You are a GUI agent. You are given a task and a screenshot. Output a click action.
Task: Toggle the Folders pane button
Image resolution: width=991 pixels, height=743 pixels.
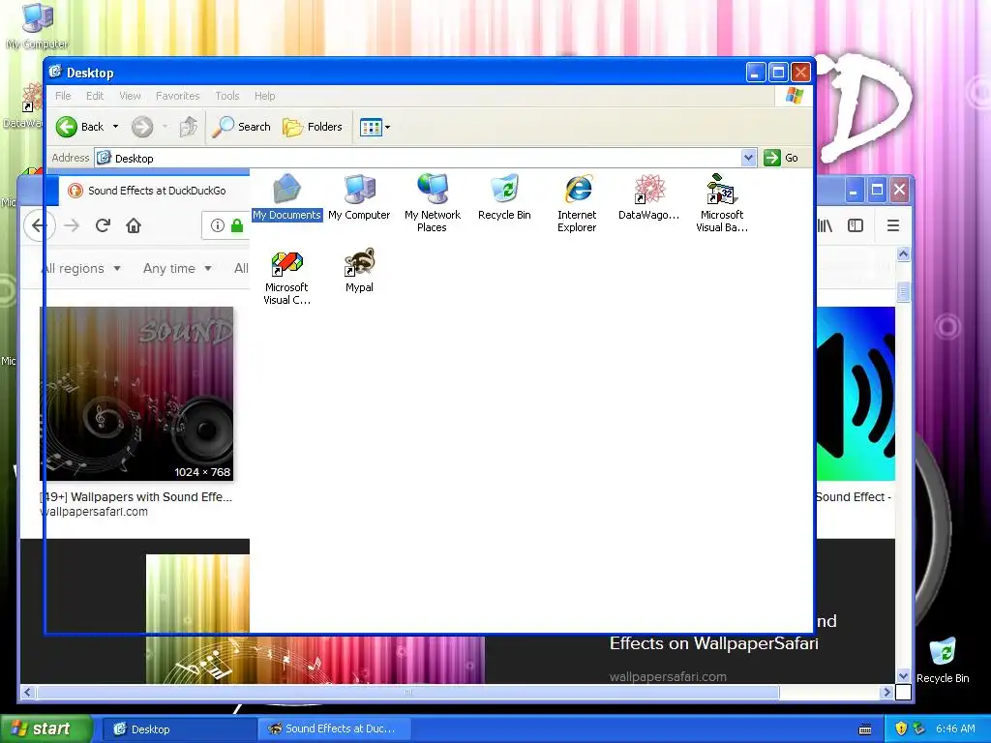tap(313, 127)
